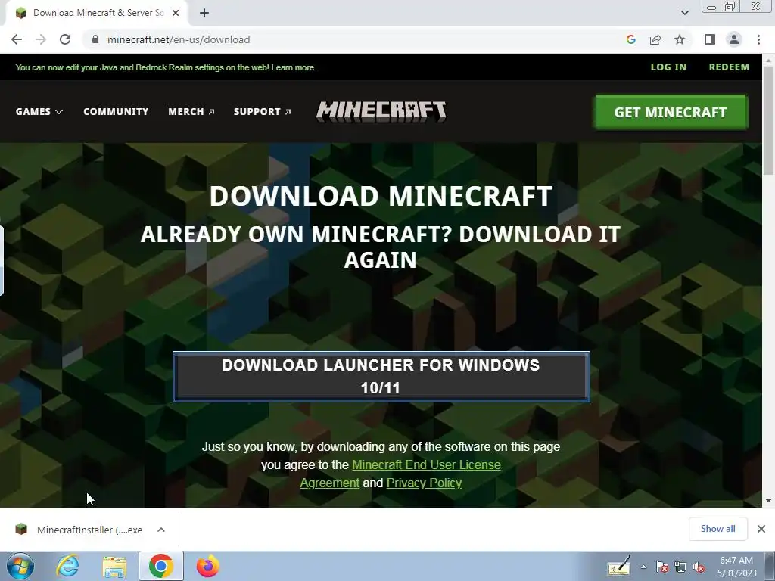The image size is (775, 581).
Task: Click the Google icon in address bar
Action: (x=630, y=39)
